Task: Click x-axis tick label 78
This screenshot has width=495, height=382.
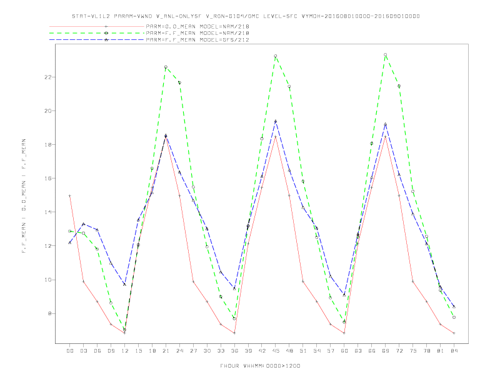Action: click(x=426, y=351)
